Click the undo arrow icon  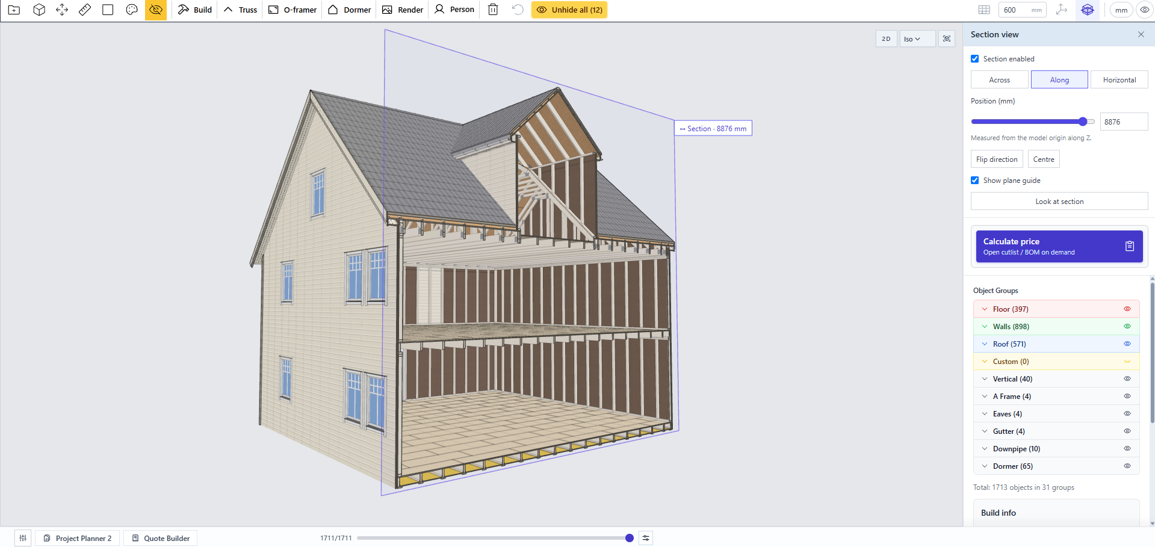(x=518, y=10)
